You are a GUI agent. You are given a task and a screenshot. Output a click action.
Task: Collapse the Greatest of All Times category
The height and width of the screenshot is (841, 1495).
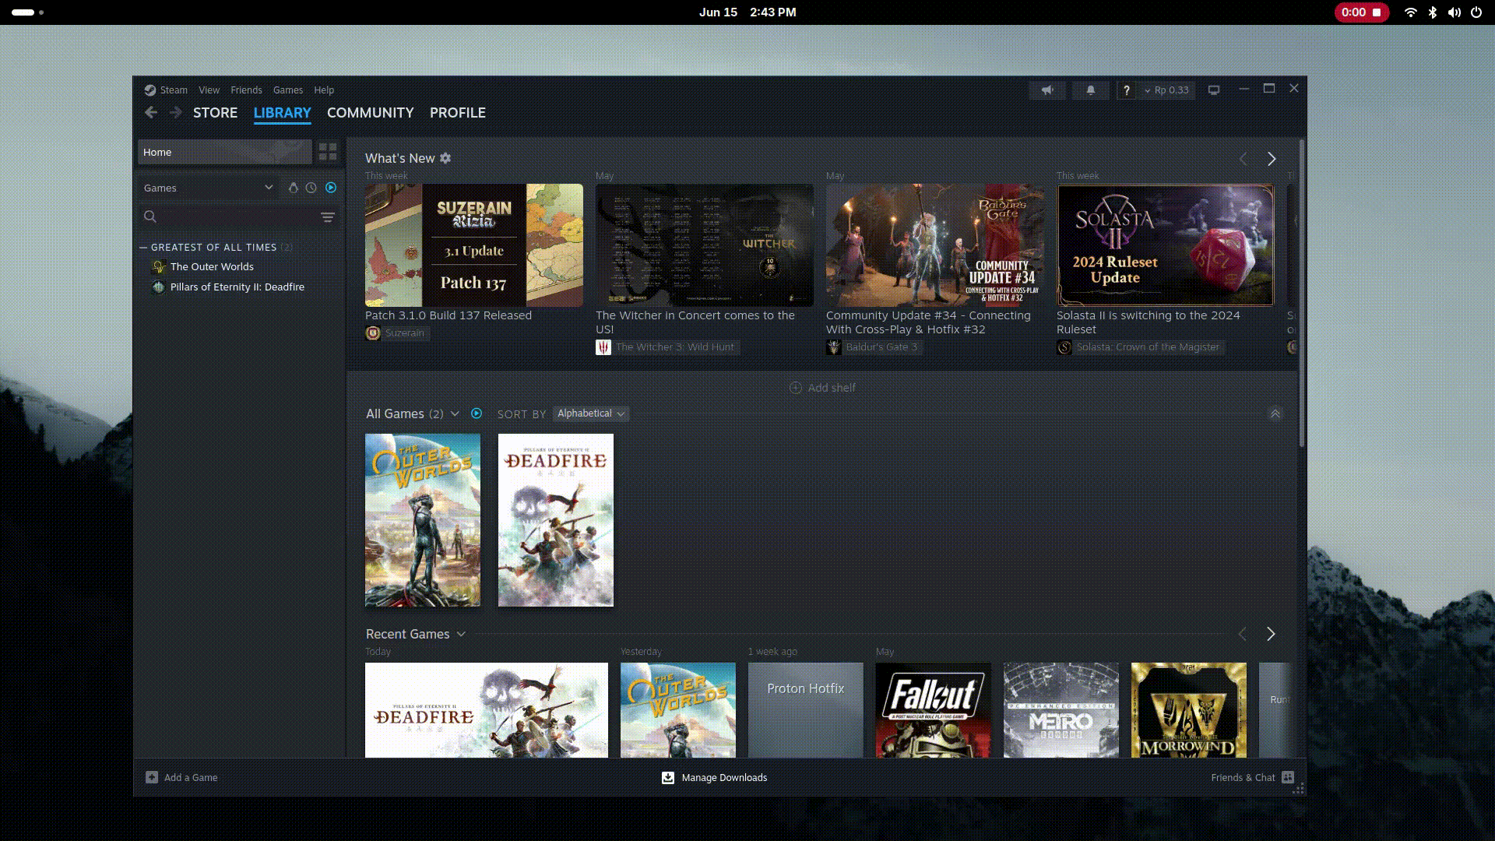tap(143, 248)
